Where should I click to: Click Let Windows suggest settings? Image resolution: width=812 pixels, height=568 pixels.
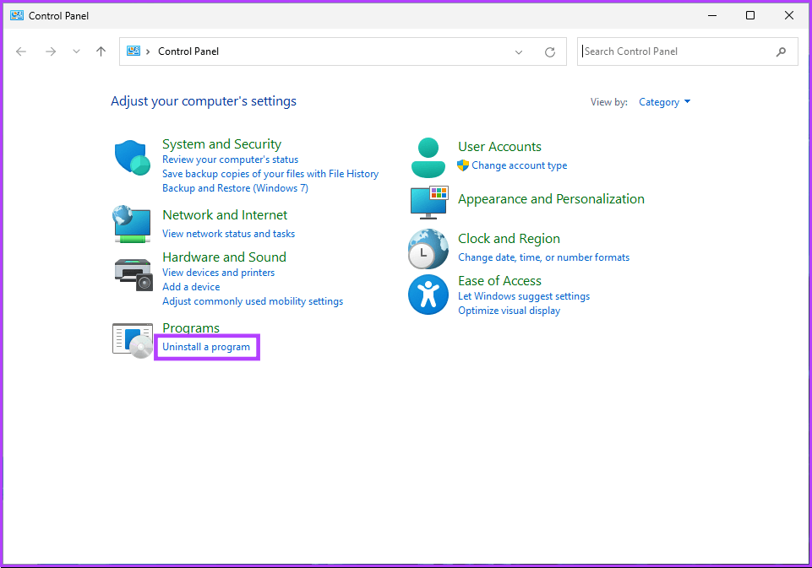(524, 296)
